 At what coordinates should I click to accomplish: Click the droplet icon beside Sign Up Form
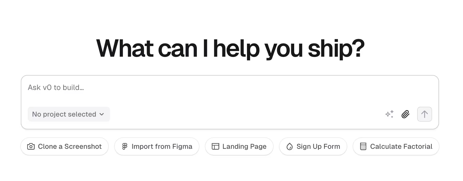click(x=289, y=146)
